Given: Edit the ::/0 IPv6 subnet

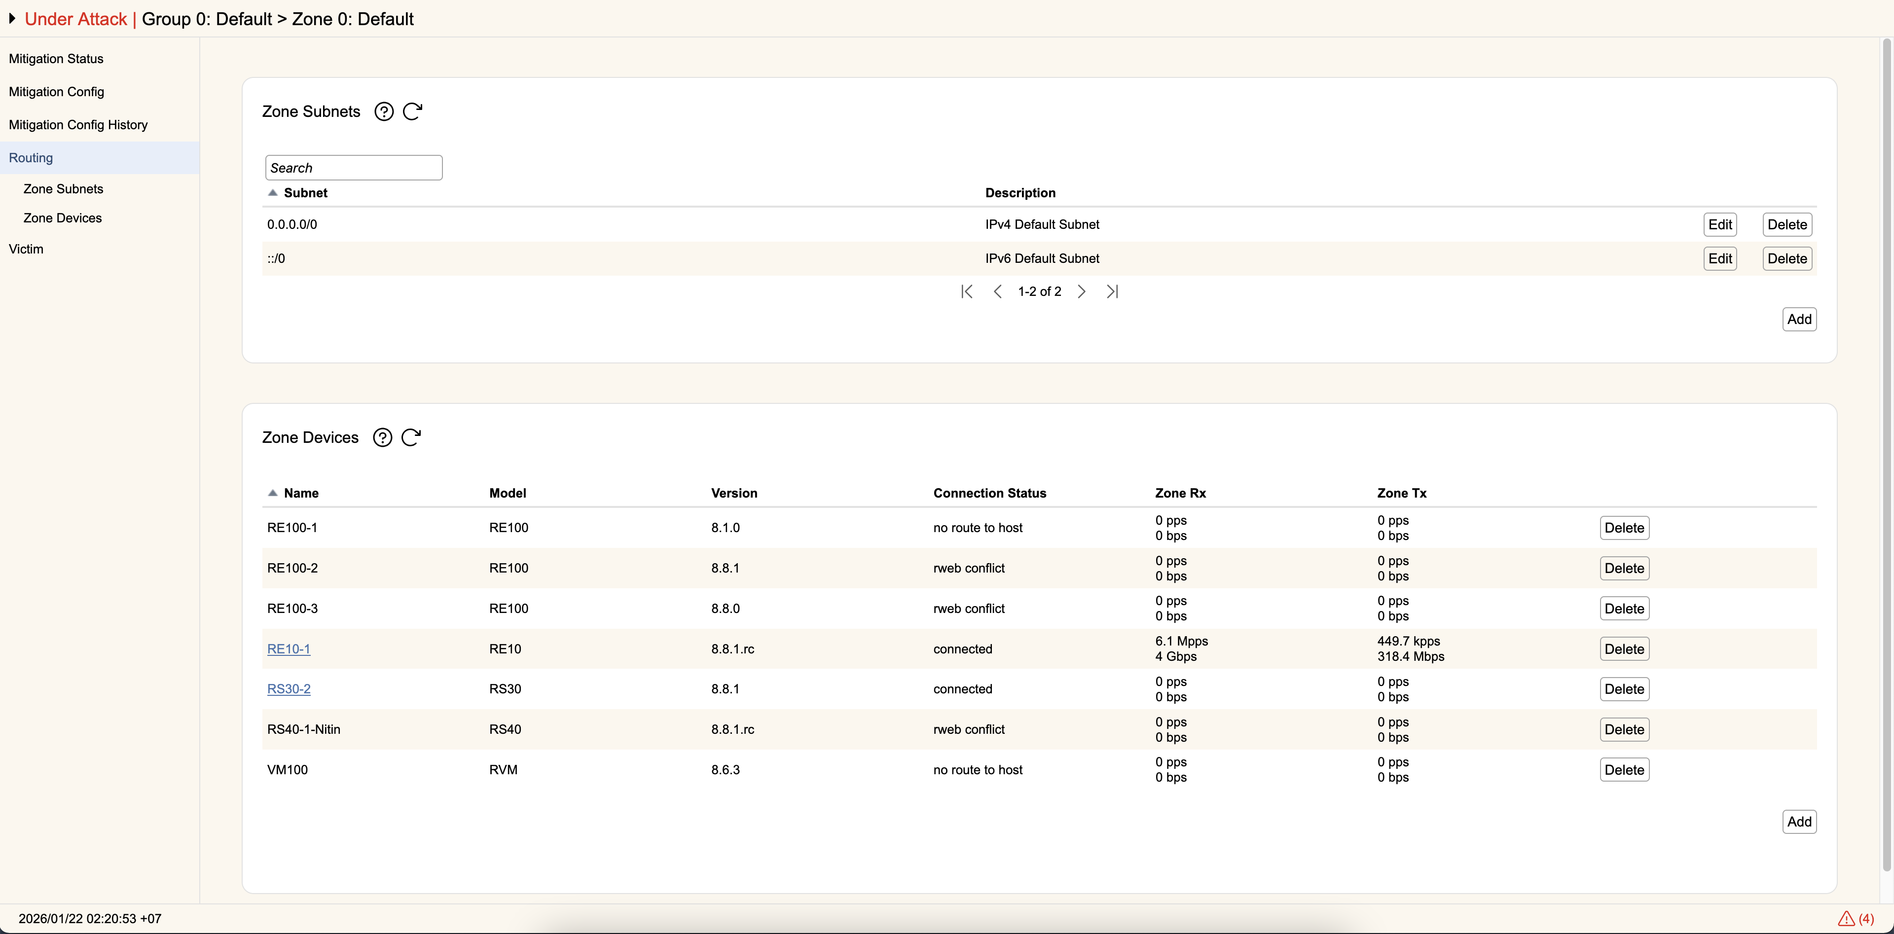Looking at the screenshot, I should click(x=1720, y=259).
